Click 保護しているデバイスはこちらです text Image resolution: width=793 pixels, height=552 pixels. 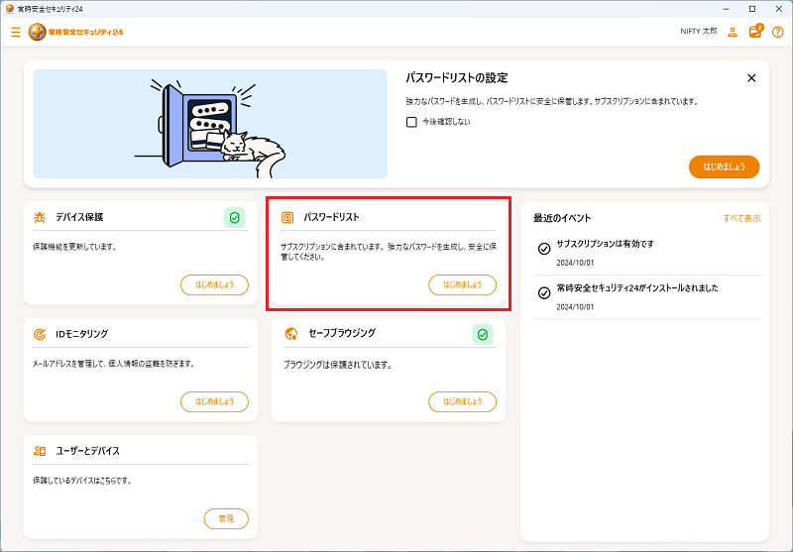coord(82,481)
